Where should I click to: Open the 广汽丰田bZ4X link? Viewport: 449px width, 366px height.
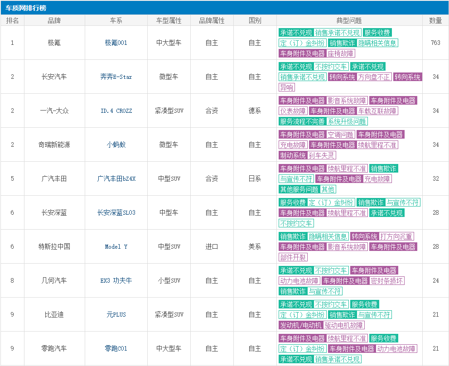point(116,179)
